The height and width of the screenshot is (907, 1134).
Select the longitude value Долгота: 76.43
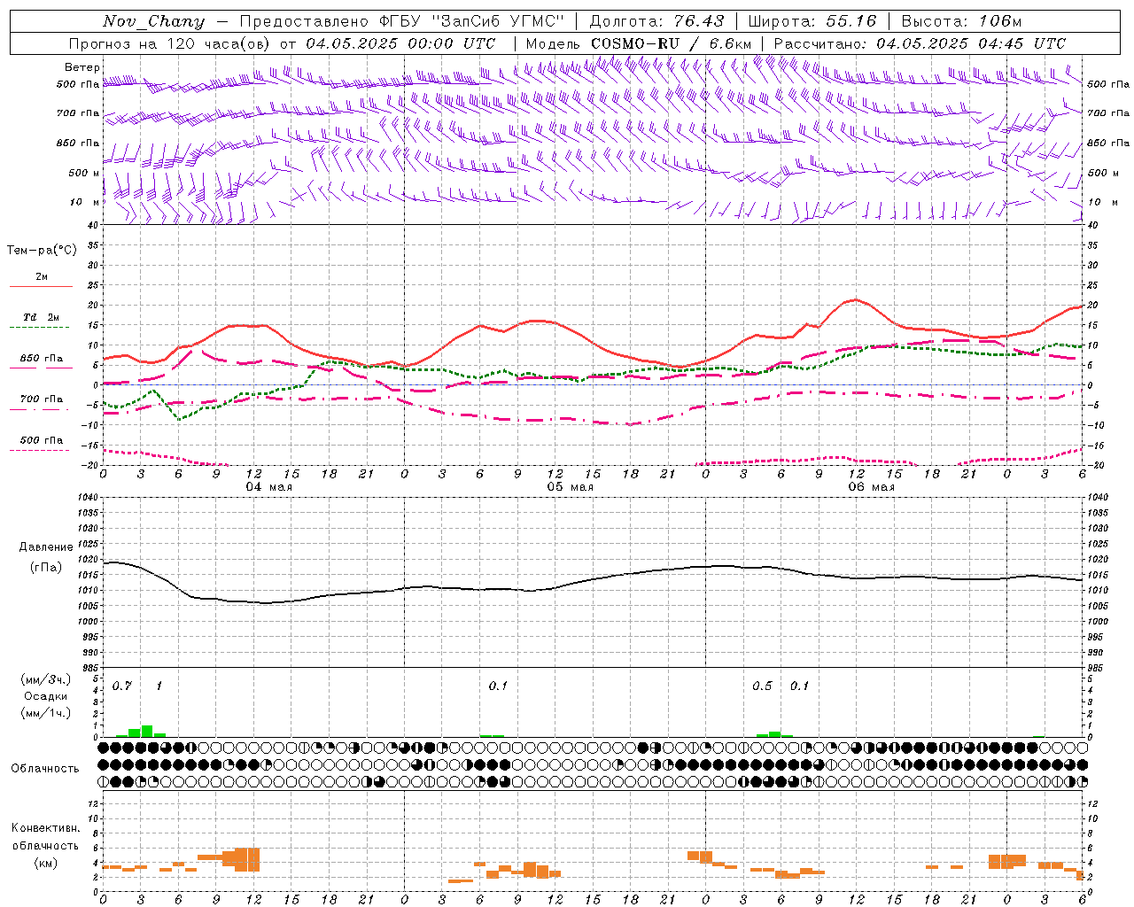click(656, 21)
